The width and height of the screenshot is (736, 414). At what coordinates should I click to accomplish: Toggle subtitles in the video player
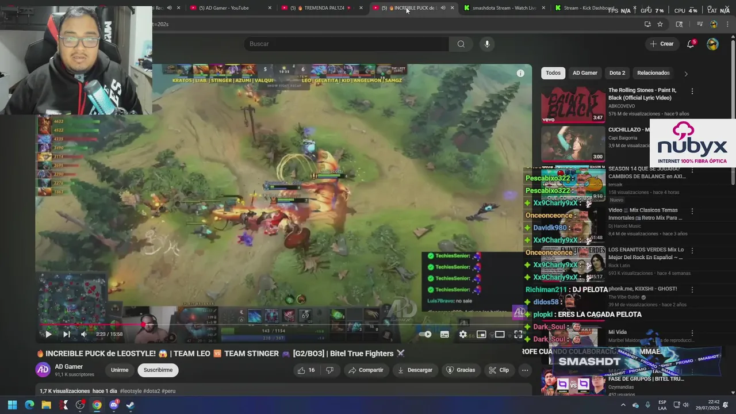(x=444, y=334)
